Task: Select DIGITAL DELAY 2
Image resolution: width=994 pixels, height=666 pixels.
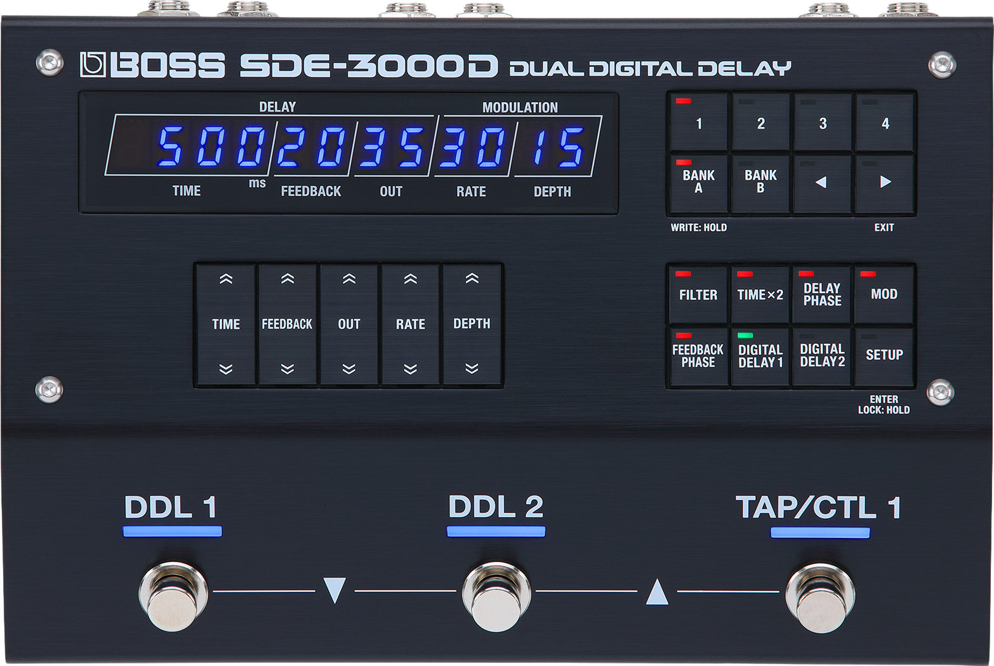Action: tap(821, 355)
